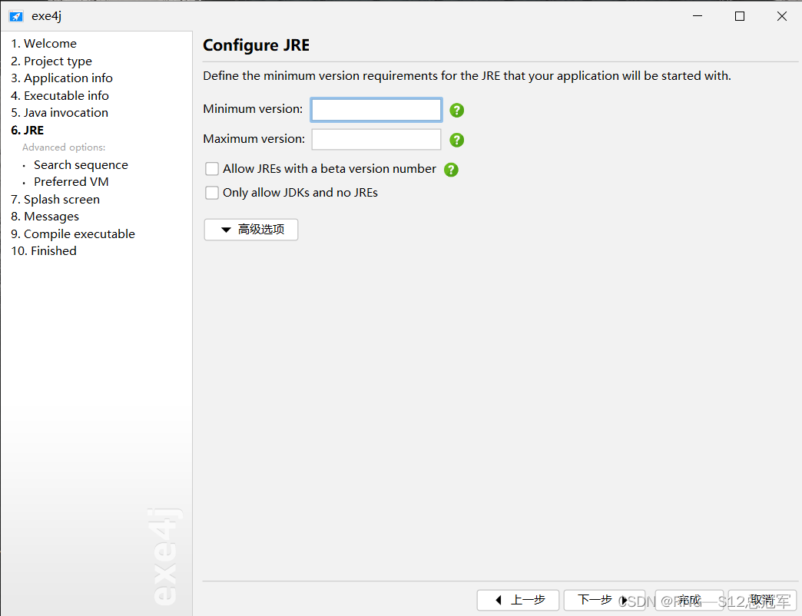802x616 pixels.
Task: Open help for beta version JREs option
Action: (x=451, y=169)
